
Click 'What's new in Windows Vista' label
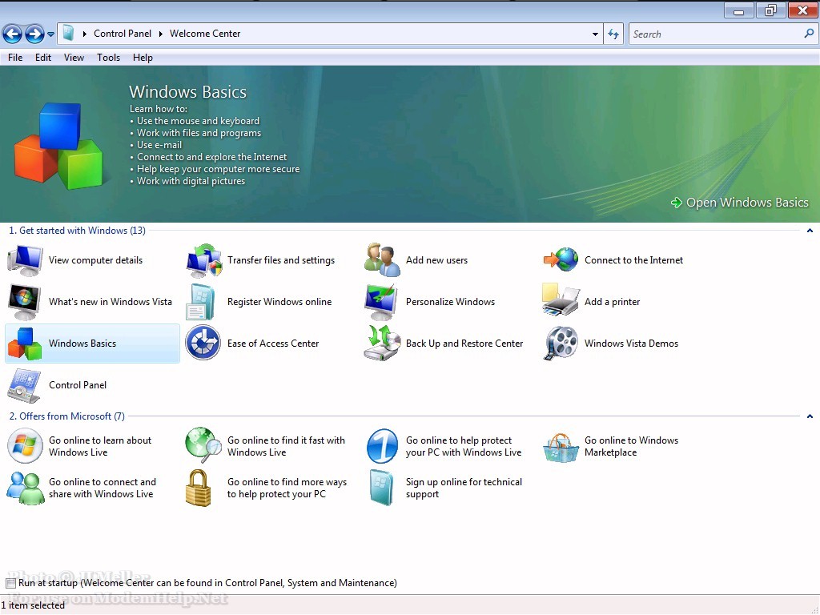click(x=111, y=302)
